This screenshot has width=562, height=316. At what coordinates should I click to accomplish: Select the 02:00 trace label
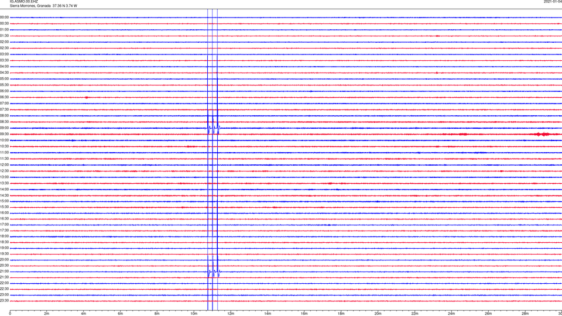[4, 42]
